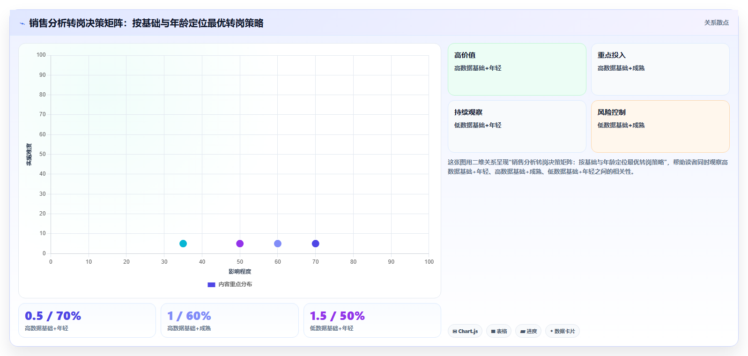Image resolution: width=748 pixels, height=356 pixels.
Task: Open the 高价值 quadrant card
Action: coord(517,69)
